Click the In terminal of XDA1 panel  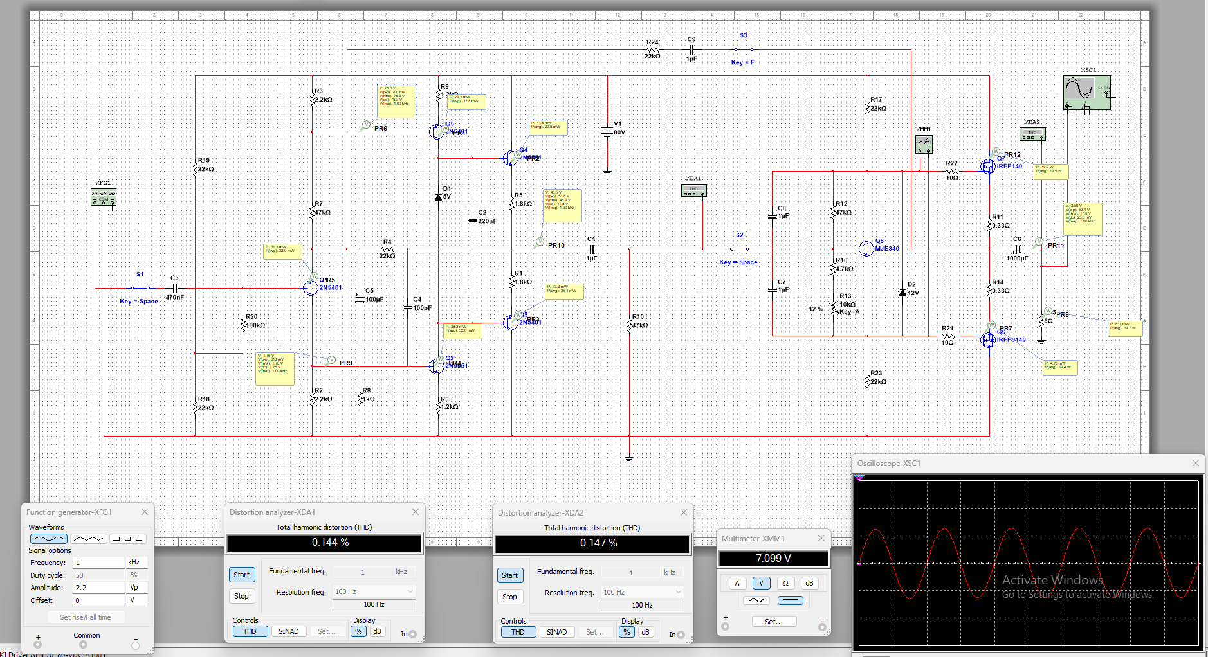(x=413, y=634)
